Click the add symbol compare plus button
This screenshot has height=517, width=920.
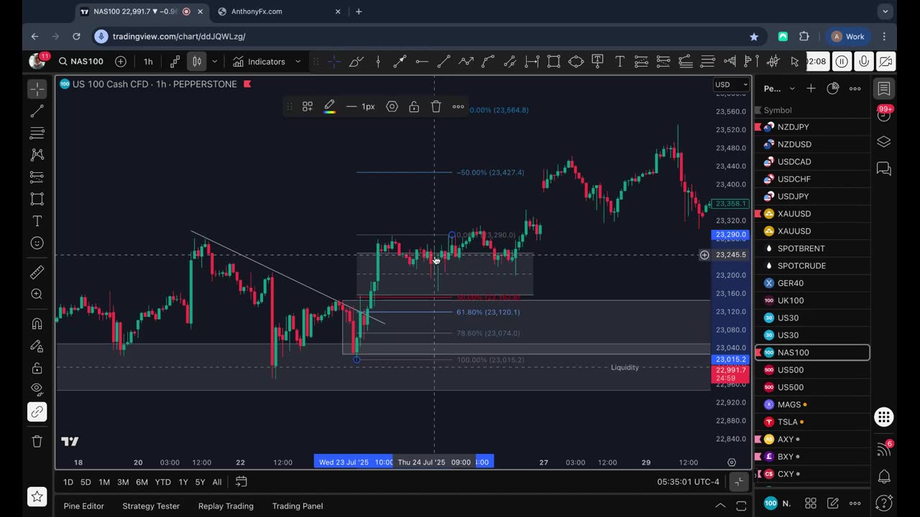tap(121, 62)
